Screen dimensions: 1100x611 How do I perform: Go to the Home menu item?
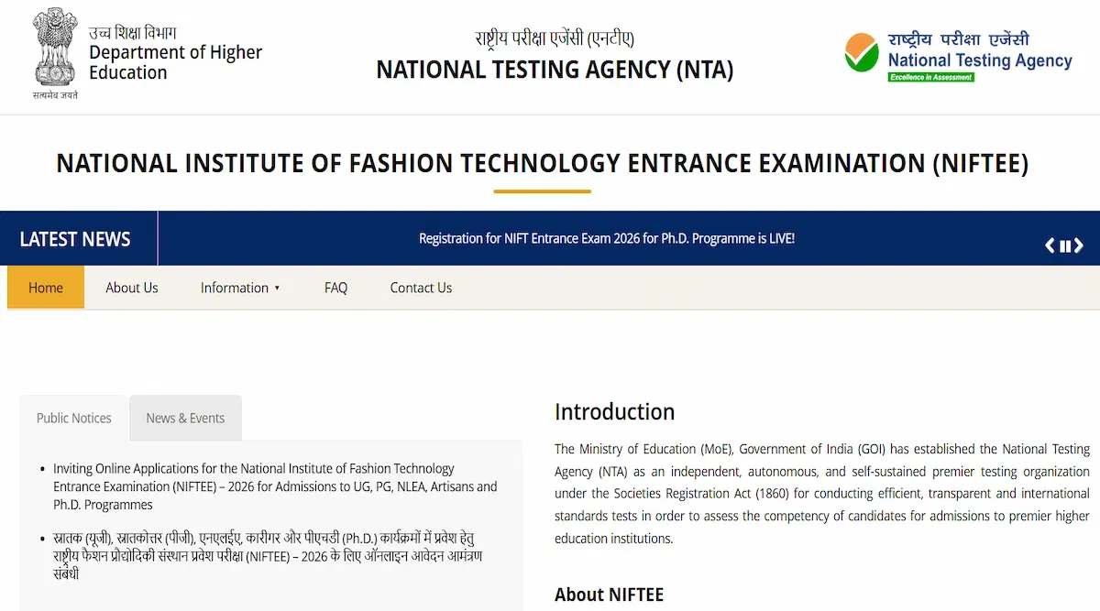pyautogui.click(x=46, y=288)
